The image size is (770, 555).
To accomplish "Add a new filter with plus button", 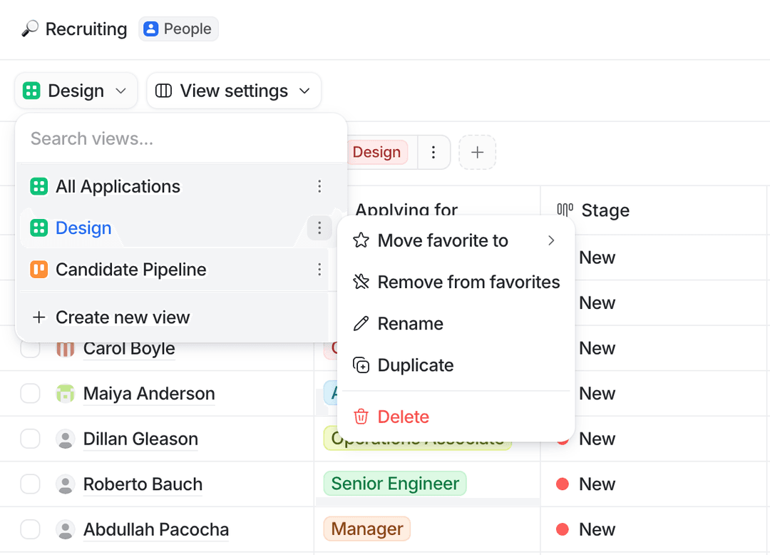I will coord(477,152).
